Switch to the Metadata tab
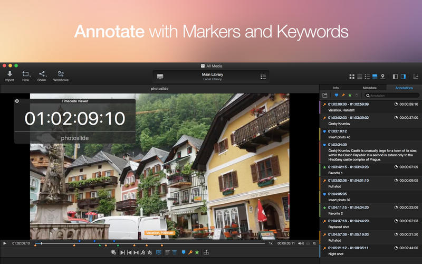The image size is (422, 264). (369, 88)
